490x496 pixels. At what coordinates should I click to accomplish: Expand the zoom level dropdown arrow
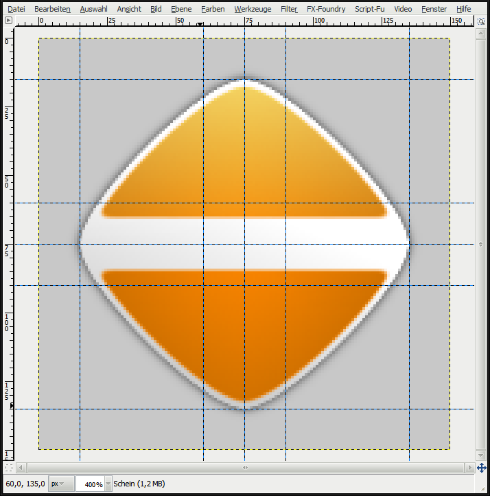[108, 484]
